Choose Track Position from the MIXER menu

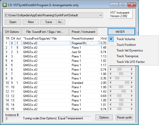(133, 45)
